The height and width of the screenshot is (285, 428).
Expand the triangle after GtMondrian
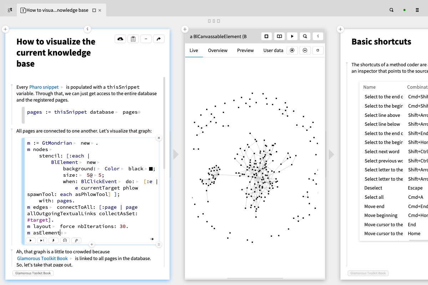click(x=75, y=143)
